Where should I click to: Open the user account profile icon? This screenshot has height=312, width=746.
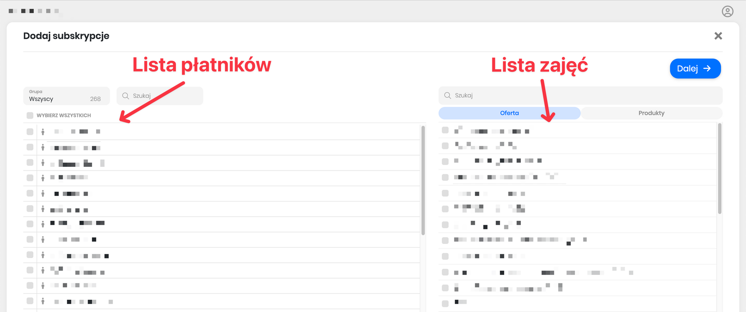[x=727, y=12]
